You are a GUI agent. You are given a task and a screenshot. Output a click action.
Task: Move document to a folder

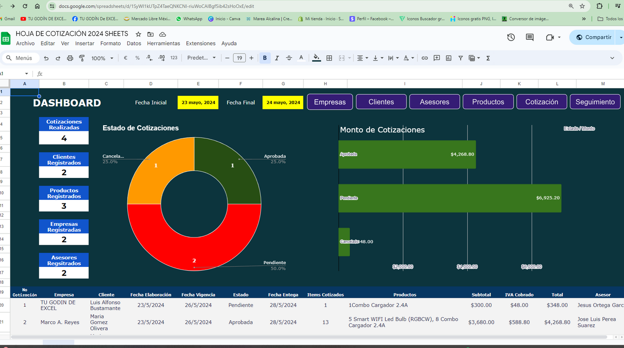tap(150, 34)
